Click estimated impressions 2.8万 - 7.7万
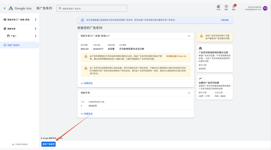Image resolution: width=271 pixels, height=150 pixels. pyautogui.click(x=204, y=96)
